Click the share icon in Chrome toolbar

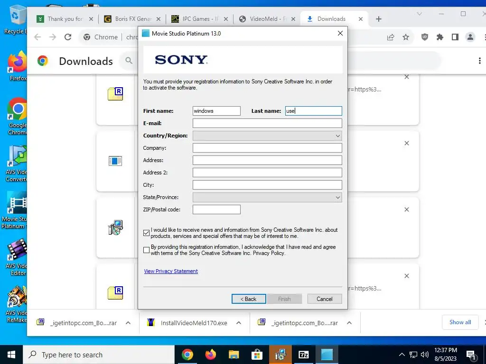coord(391,37)
